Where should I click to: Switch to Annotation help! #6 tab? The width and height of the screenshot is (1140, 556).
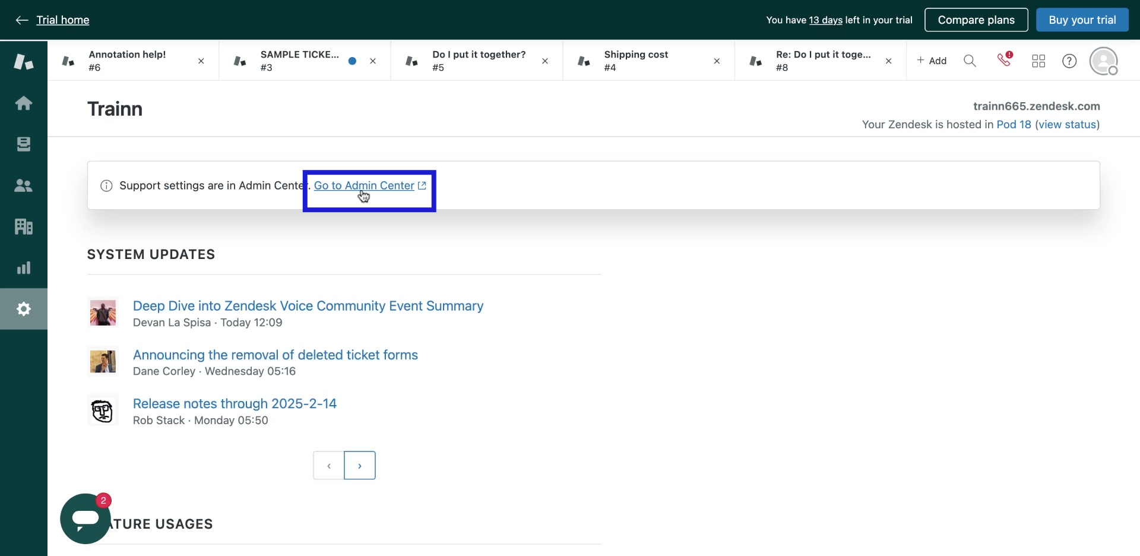128,61
